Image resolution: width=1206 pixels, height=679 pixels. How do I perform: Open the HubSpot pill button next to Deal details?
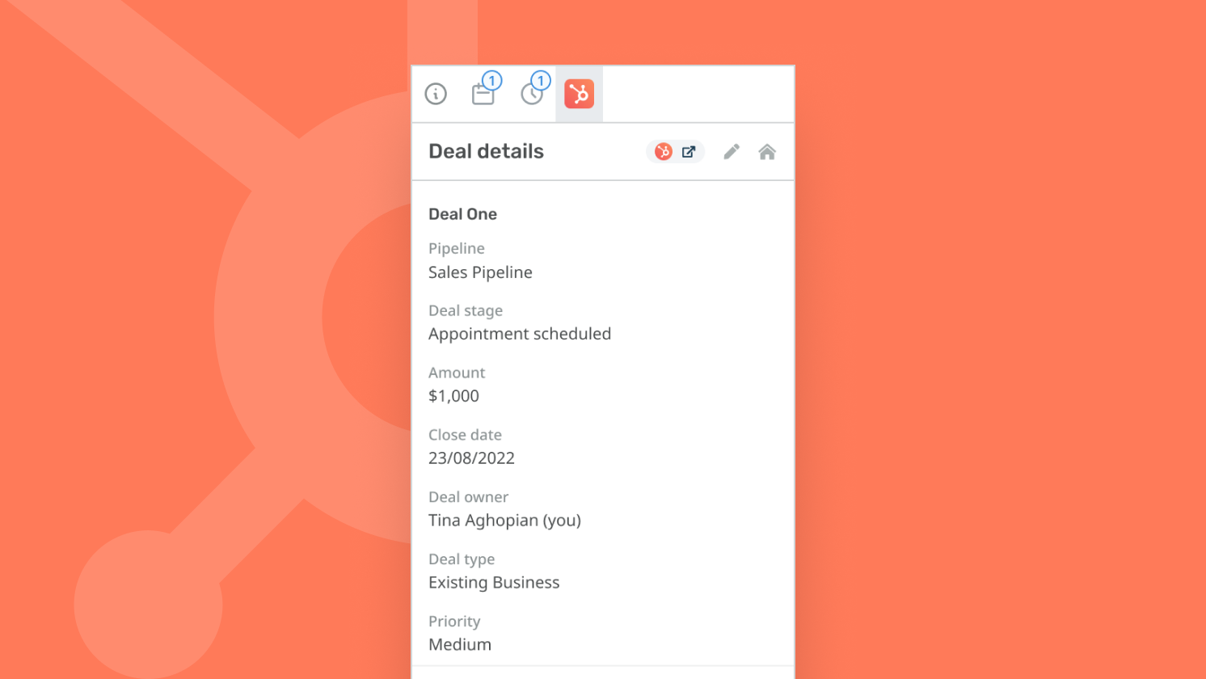coord(675,151)
